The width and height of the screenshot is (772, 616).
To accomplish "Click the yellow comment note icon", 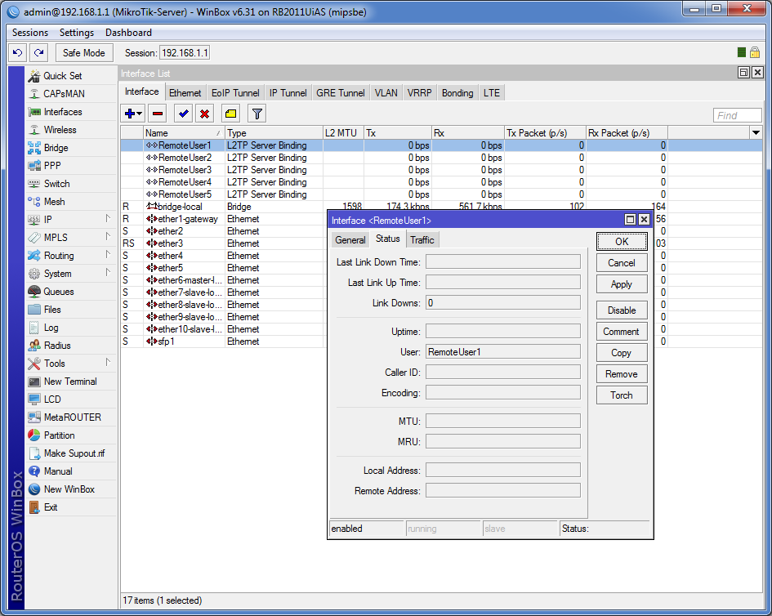I will point(230,114).
